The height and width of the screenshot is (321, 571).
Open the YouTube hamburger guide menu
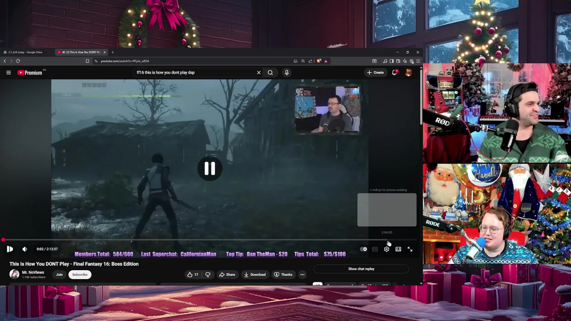[8, 72]
